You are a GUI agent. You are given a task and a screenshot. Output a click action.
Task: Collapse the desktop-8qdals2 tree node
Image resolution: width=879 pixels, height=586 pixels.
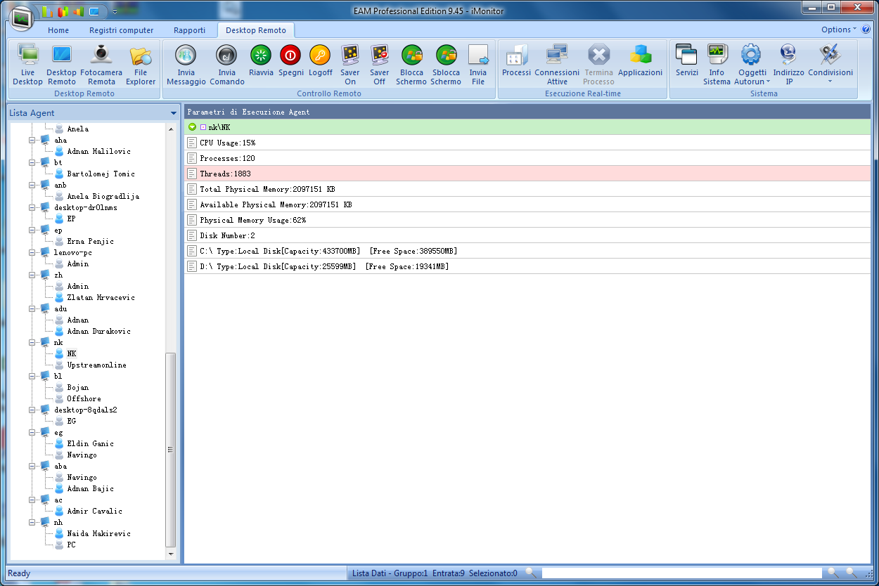point(32,410)
